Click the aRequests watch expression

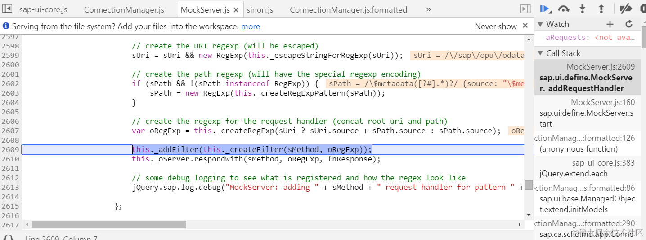(590, 38)
